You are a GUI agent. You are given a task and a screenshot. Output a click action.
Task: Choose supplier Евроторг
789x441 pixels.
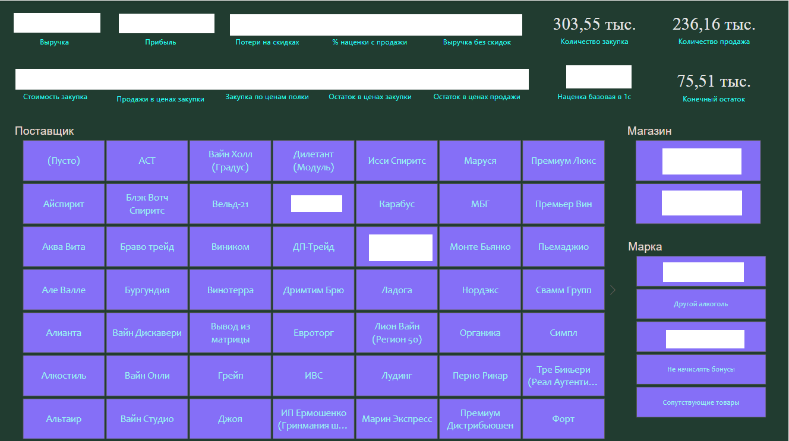[314, 333]
